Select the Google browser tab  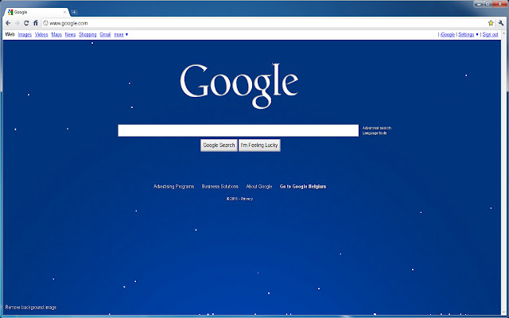pyautogui.click(x=37, y=13)
